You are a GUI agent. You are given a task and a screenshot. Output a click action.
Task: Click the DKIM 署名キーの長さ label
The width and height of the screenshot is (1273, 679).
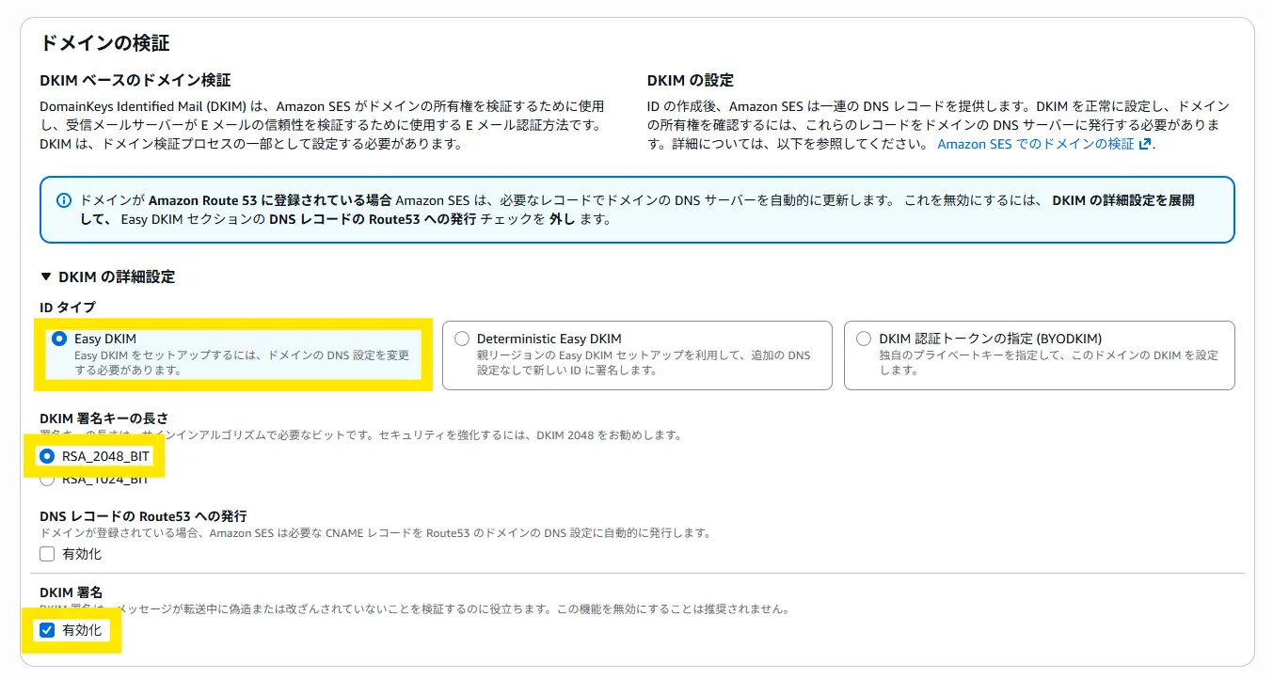[x=103, y=418]
